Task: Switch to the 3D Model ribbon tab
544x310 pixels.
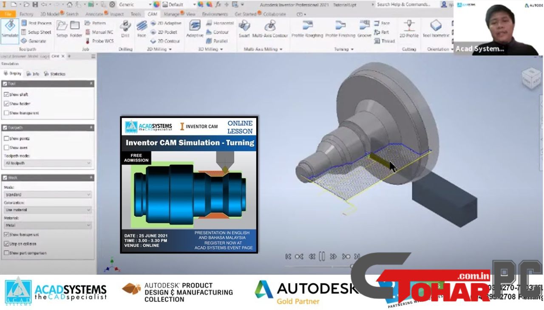Action: (x=50, y=14)
